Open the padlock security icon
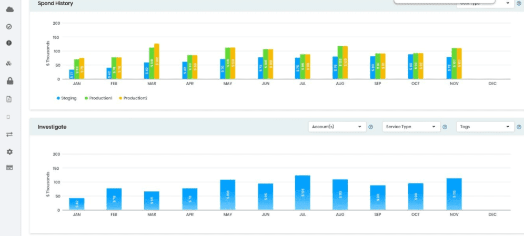This screenshot has height=236, width=524. (9, 81)
